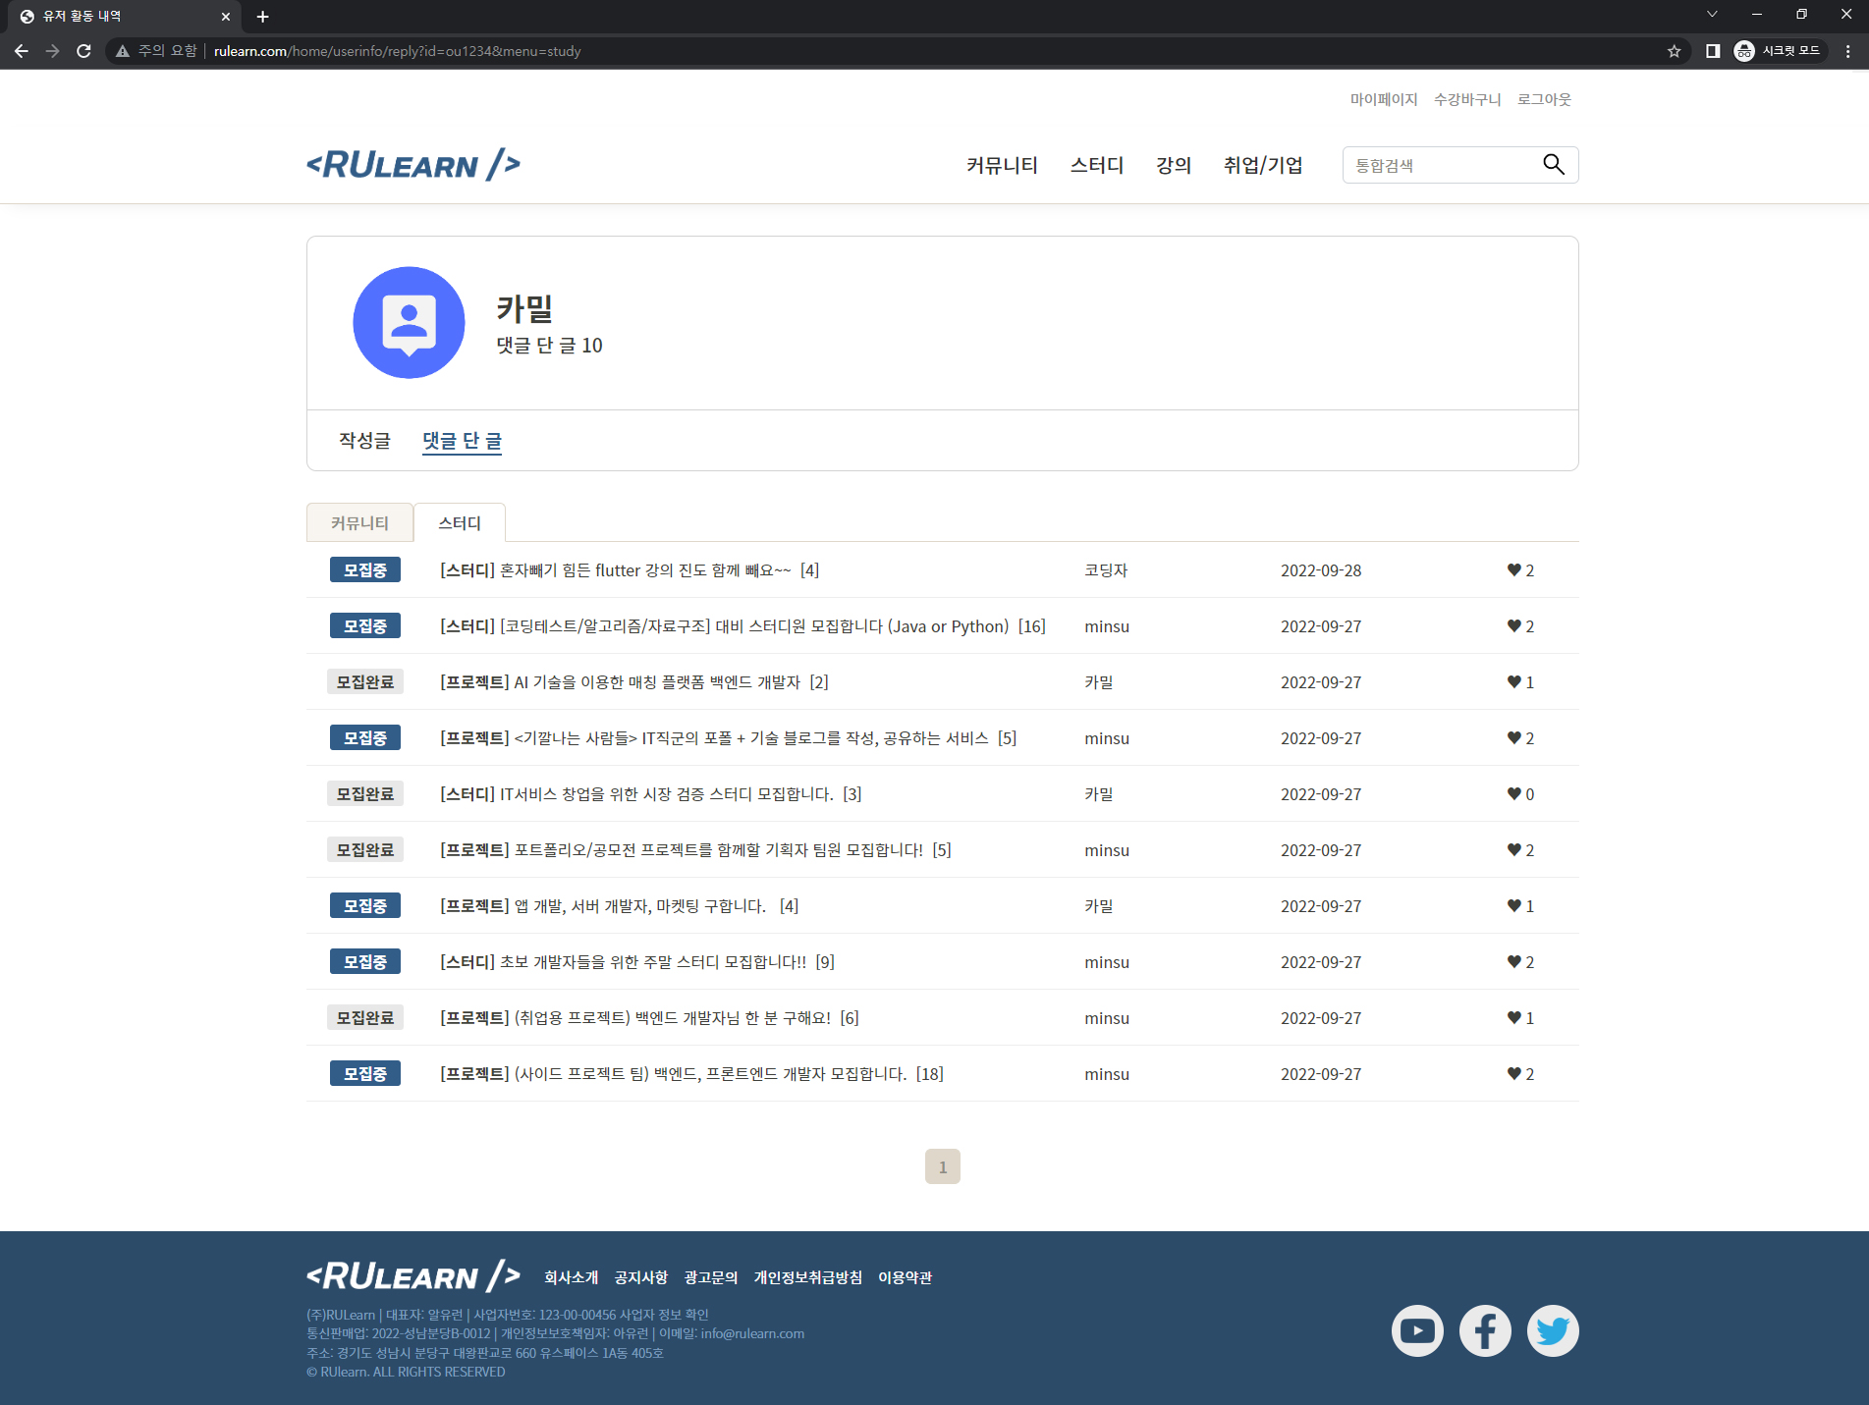Like the AI 매칭 플랫폼 project post
Screen dimensions: 1869x1405
pos(1512,681)
